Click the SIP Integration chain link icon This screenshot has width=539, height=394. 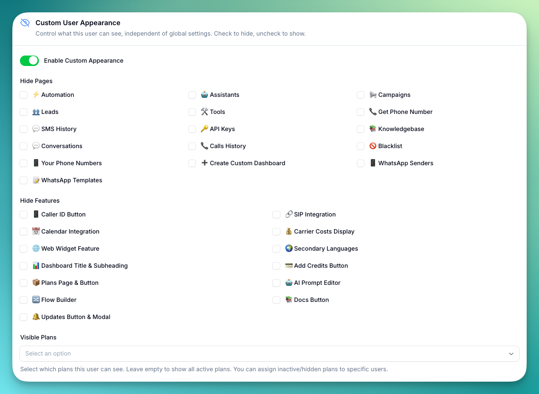point(289,214)
